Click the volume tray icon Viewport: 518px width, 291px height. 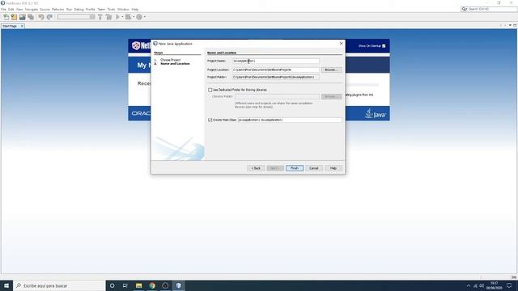[x=482, y=285]
